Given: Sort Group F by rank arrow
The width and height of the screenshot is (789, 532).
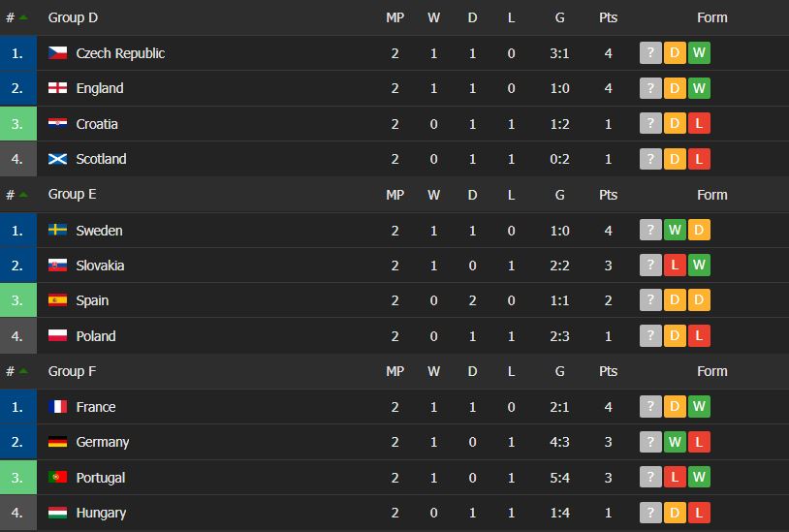Looking at the screenshot, I should (x=23, y=371).
